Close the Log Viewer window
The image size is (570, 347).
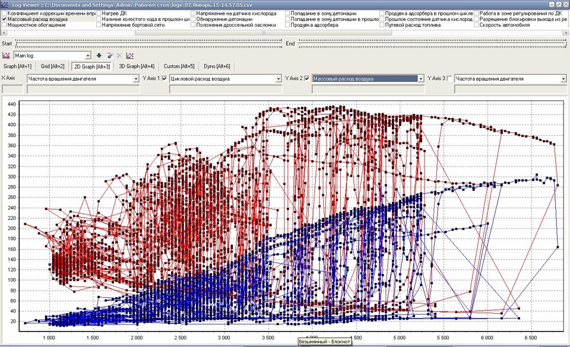[x=565, y=5]
